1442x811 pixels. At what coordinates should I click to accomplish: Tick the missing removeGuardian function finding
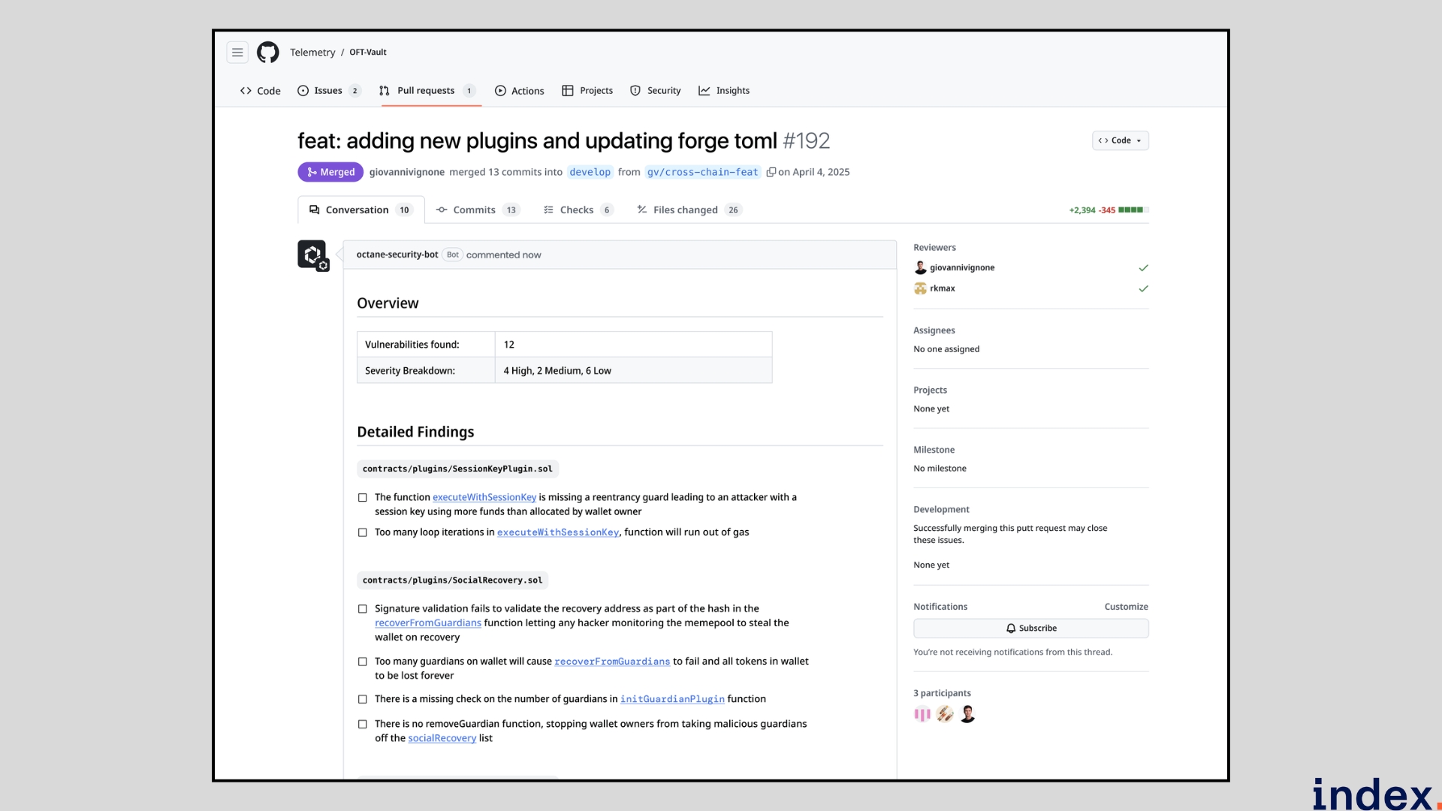pos(363,725)
